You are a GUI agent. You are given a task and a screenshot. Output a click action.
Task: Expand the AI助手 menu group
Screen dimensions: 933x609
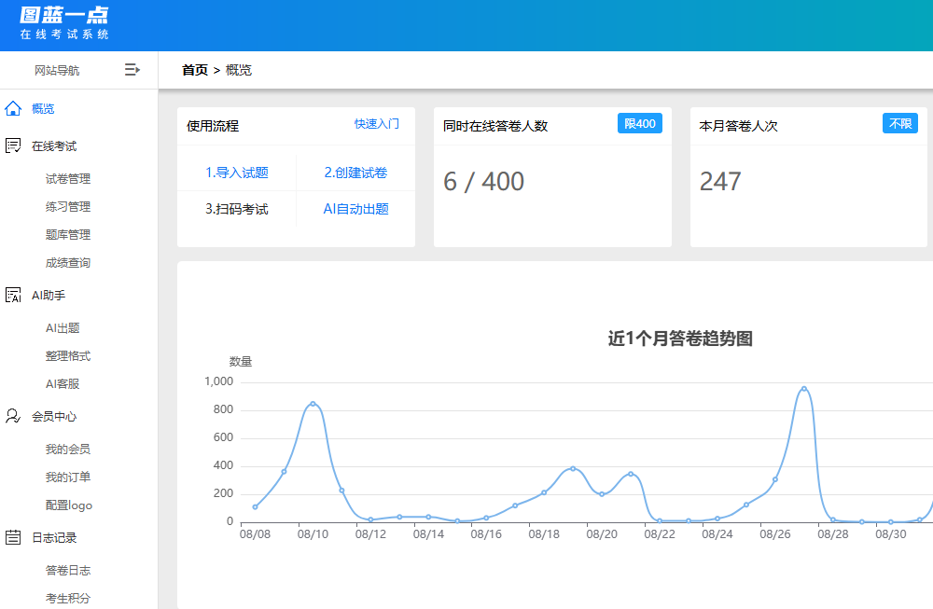[49, 295]
